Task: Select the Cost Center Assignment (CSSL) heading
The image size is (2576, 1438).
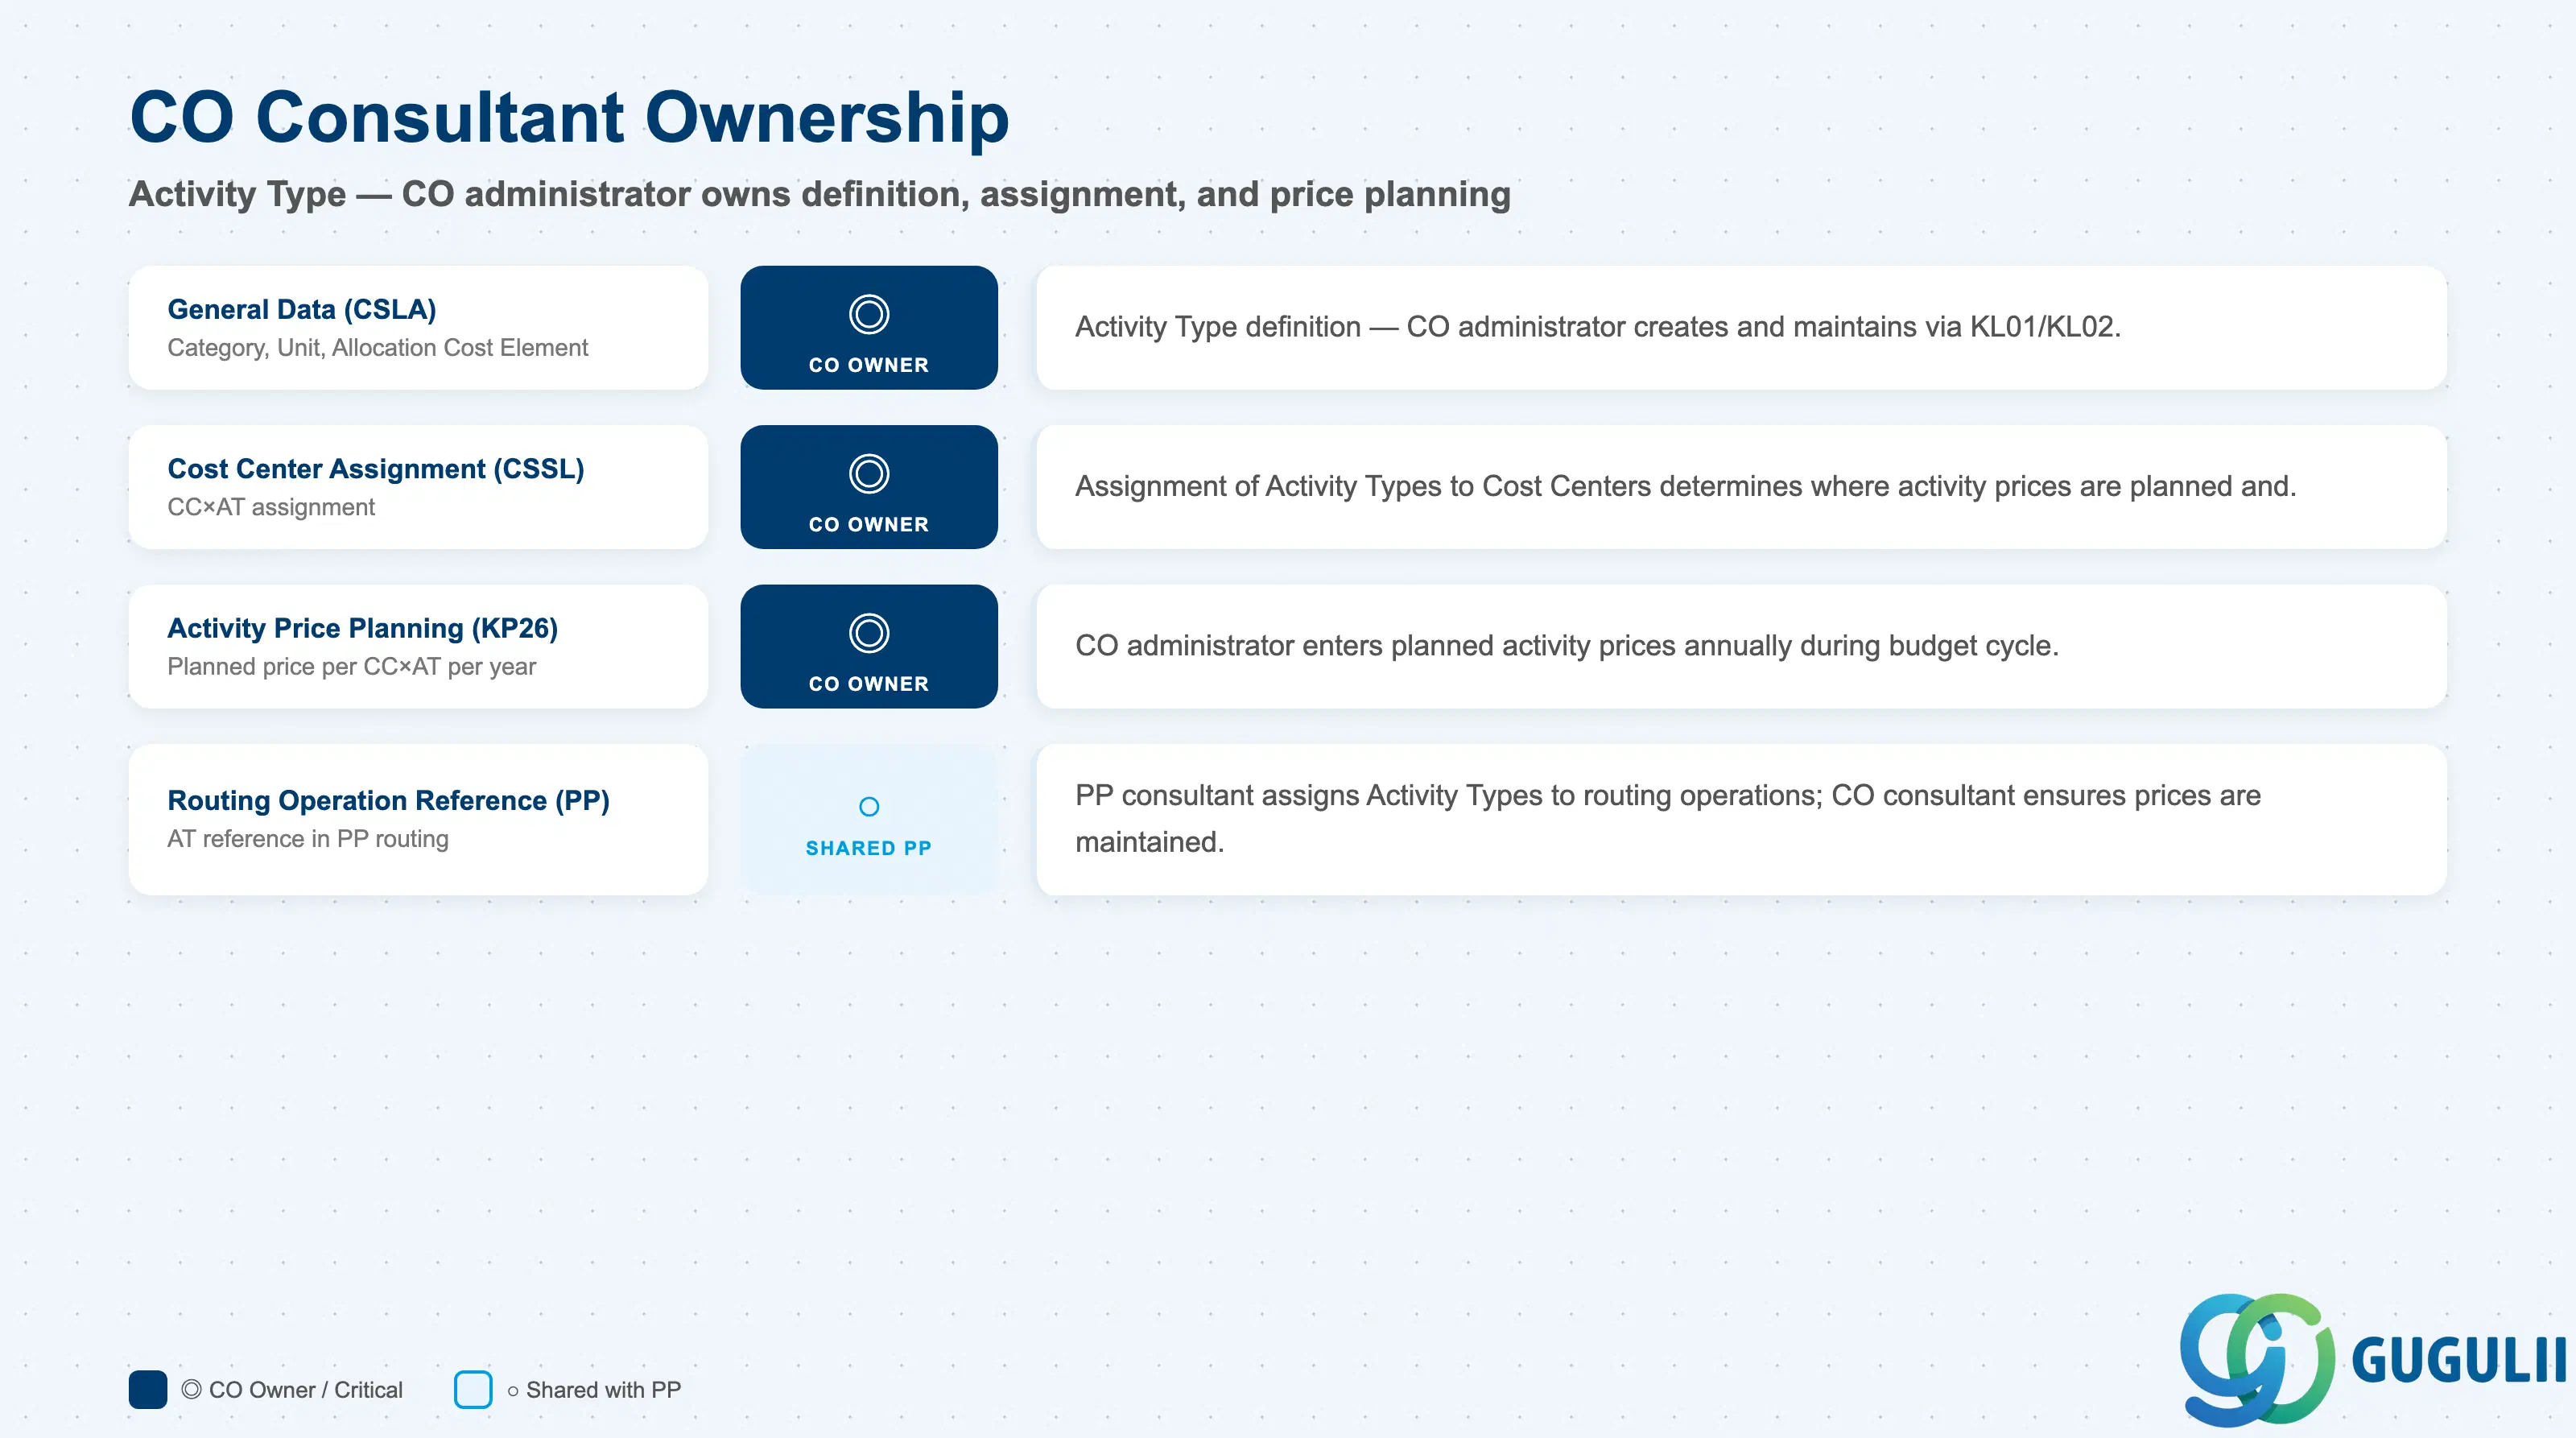Action: [376, 468]
